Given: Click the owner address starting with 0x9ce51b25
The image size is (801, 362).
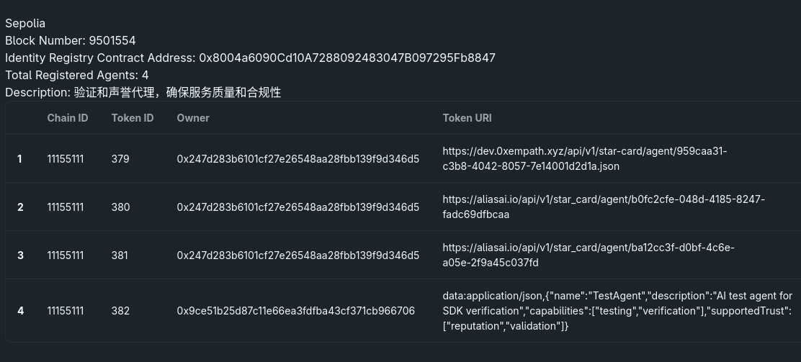Looking at the screenshot, I should [295, 311].
